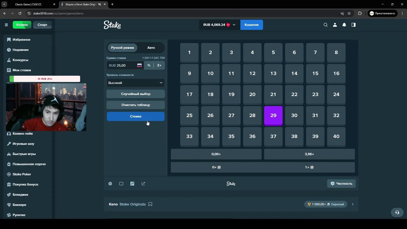Click the 3,96× multiplier cell
This screenshot has width=407, height=229.
[309, 154]
